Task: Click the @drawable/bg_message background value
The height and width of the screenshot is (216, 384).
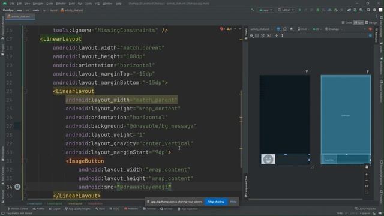Action: coord(161,126)
